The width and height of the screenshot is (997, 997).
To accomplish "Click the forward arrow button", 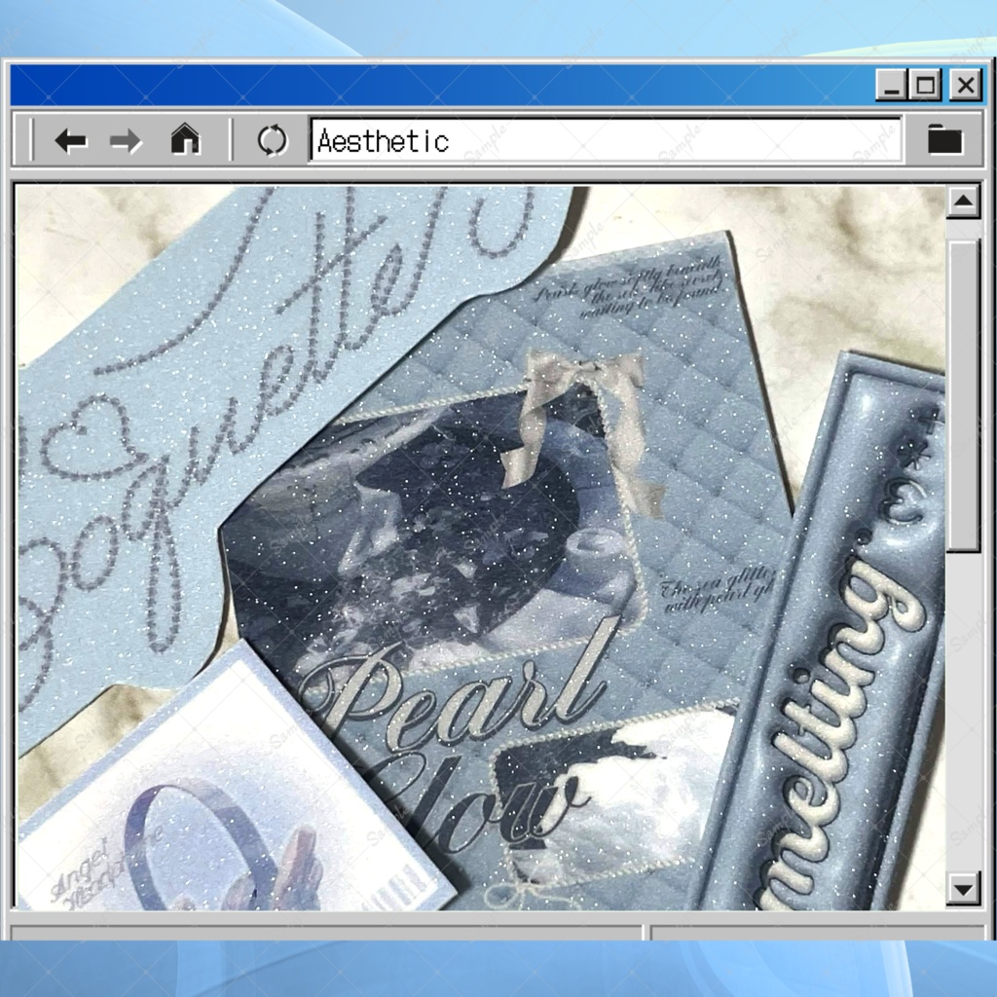I will 126,140.
